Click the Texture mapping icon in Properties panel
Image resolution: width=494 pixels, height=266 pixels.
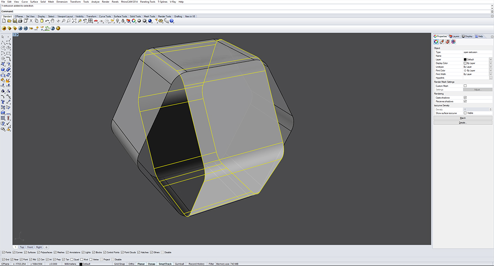[447, 42]
